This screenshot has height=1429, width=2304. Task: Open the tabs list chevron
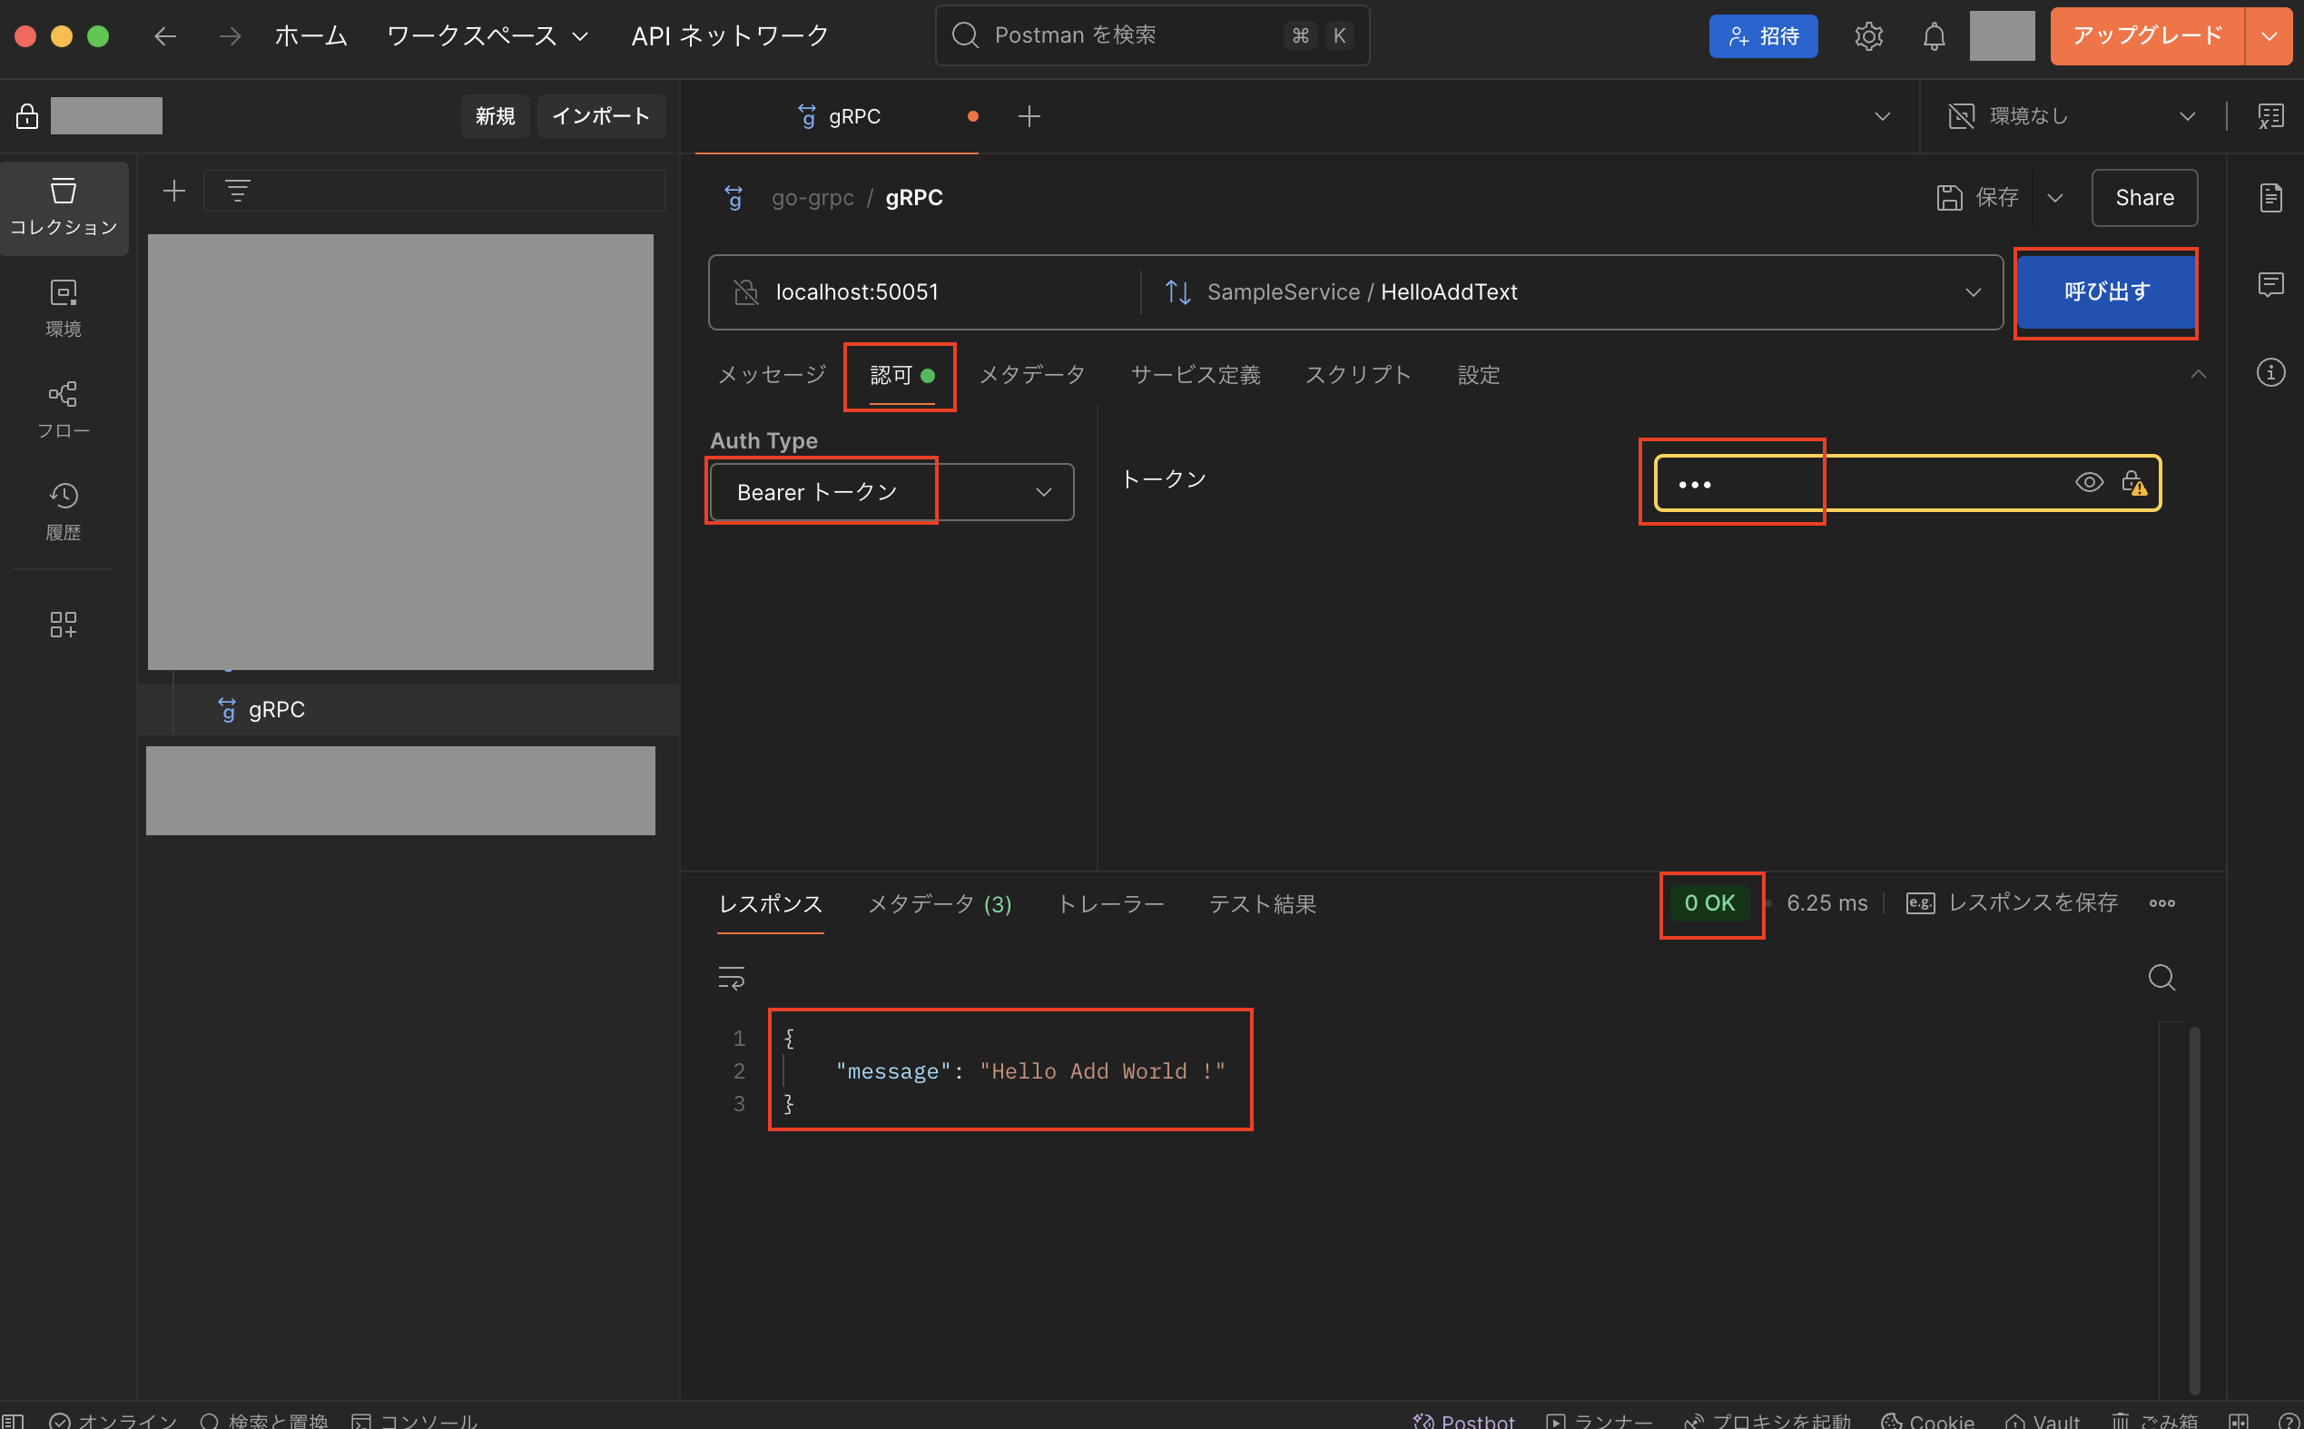[x=1882, y=115]
